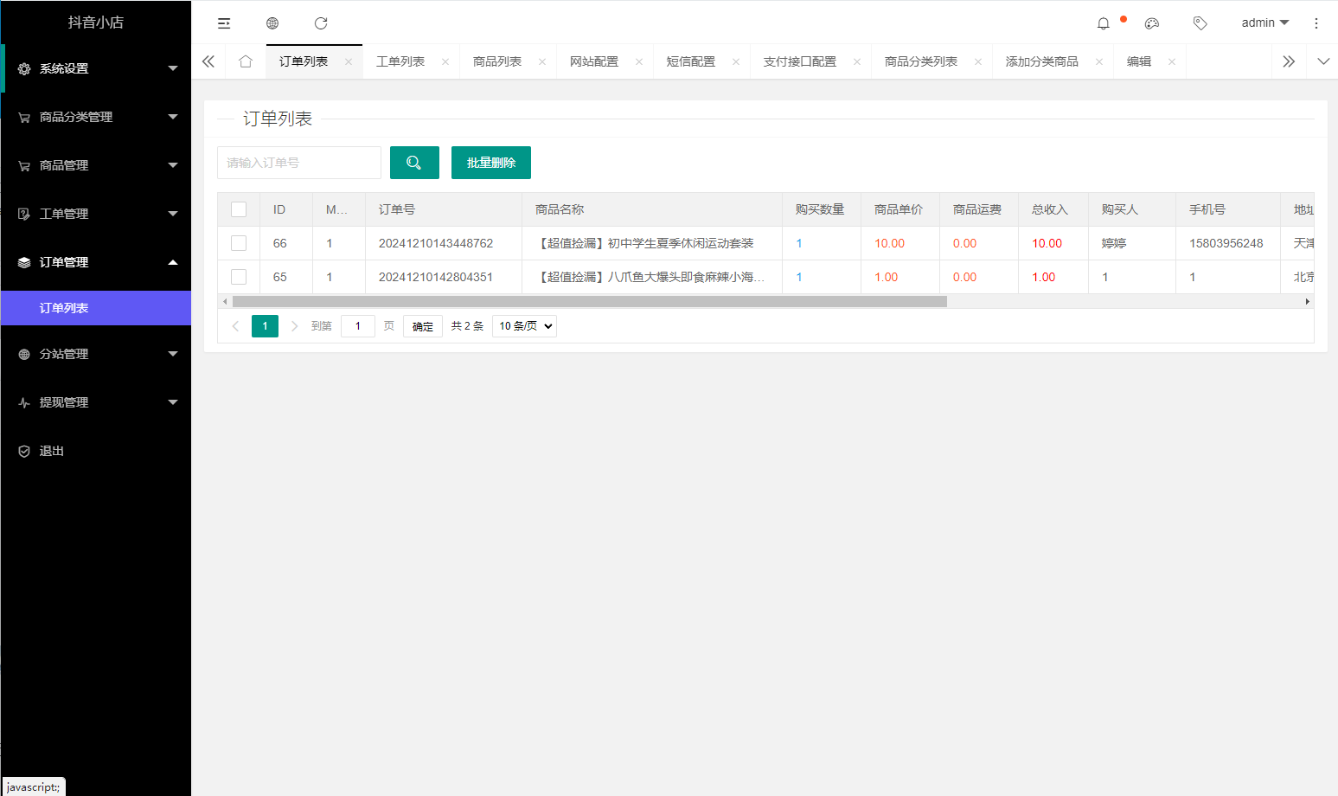Switch to the 工单列表 tab
The height and width of the screenshot is (796, 1338).
point(400,61)
